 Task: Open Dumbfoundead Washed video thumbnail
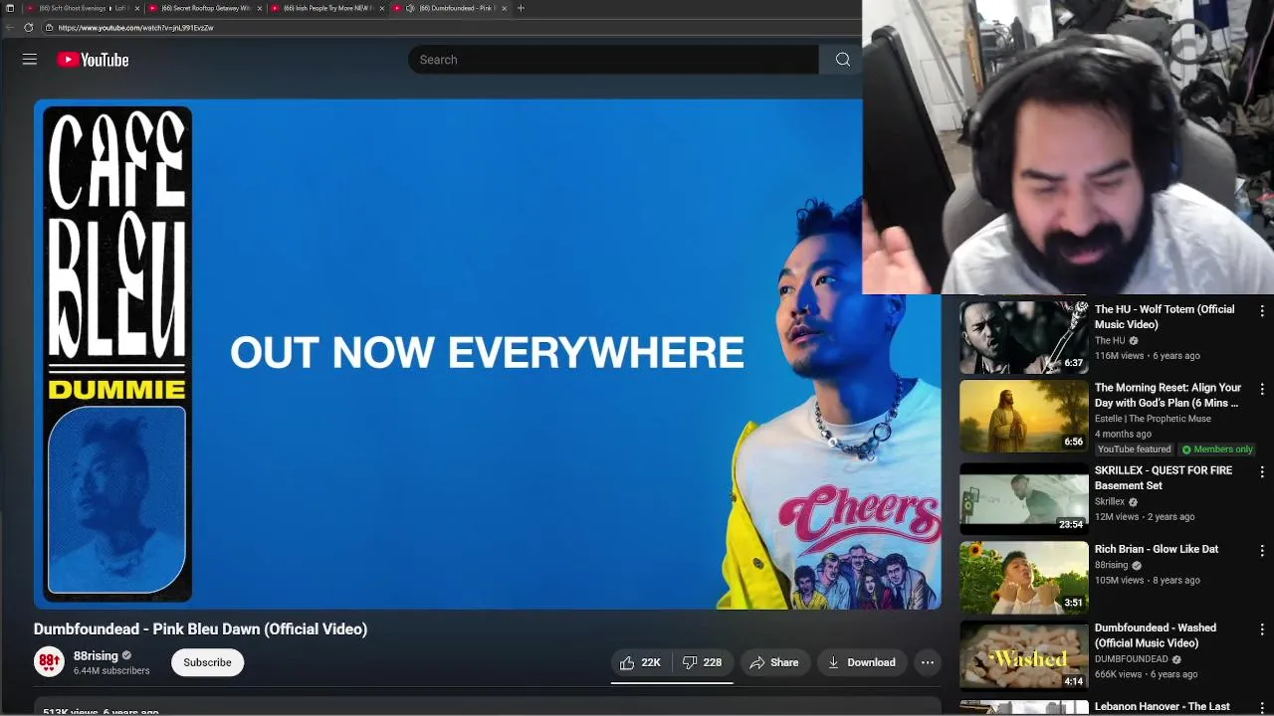pos(1024,656)
